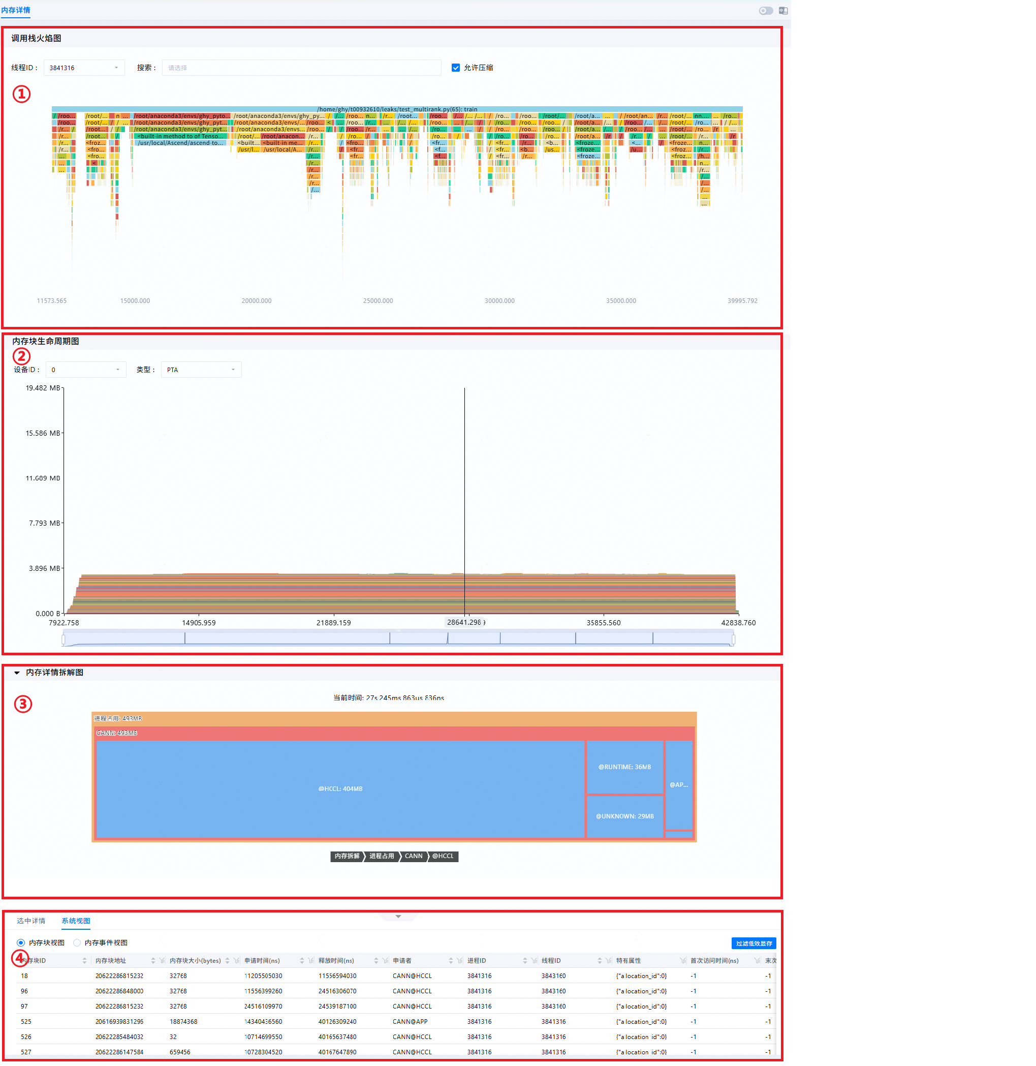Open filter for 特有属性 column

tap(683, 960)
